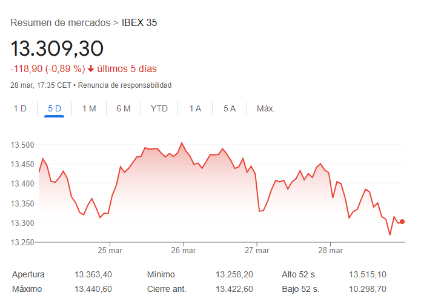Click the red endpoint dot on chart
The image size is (421, 304).
(402, 222)
